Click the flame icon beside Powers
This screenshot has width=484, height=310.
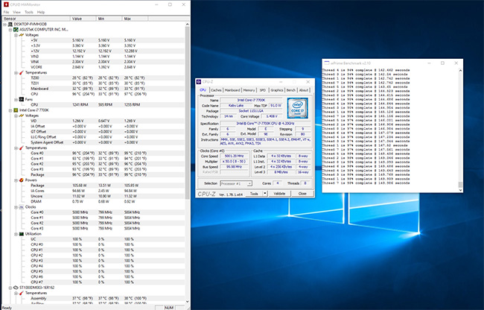coord(22,180)
